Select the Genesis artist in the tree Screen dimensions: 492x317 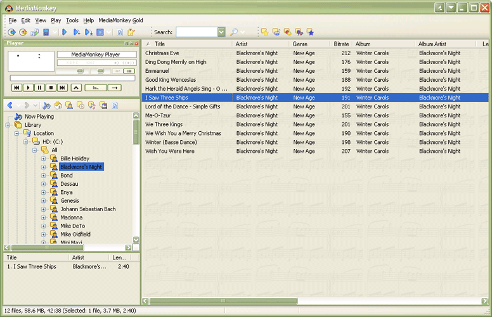(x=70, y=200)
